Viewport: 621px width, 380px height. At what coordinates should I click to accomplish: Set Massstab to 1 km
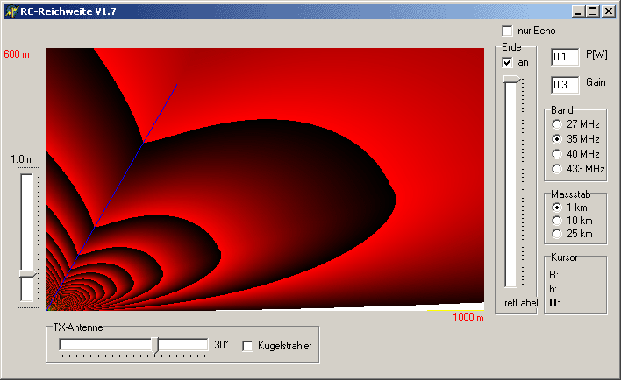tap(556, 207)
